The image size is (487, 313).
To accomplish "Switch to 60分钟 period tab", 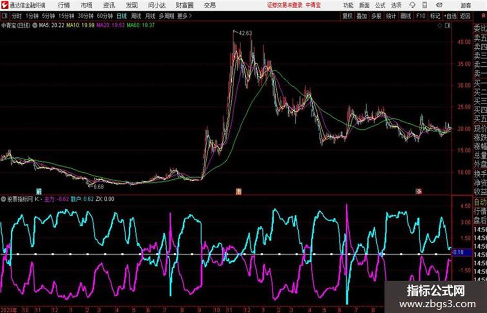I will (x=105, y=16).
